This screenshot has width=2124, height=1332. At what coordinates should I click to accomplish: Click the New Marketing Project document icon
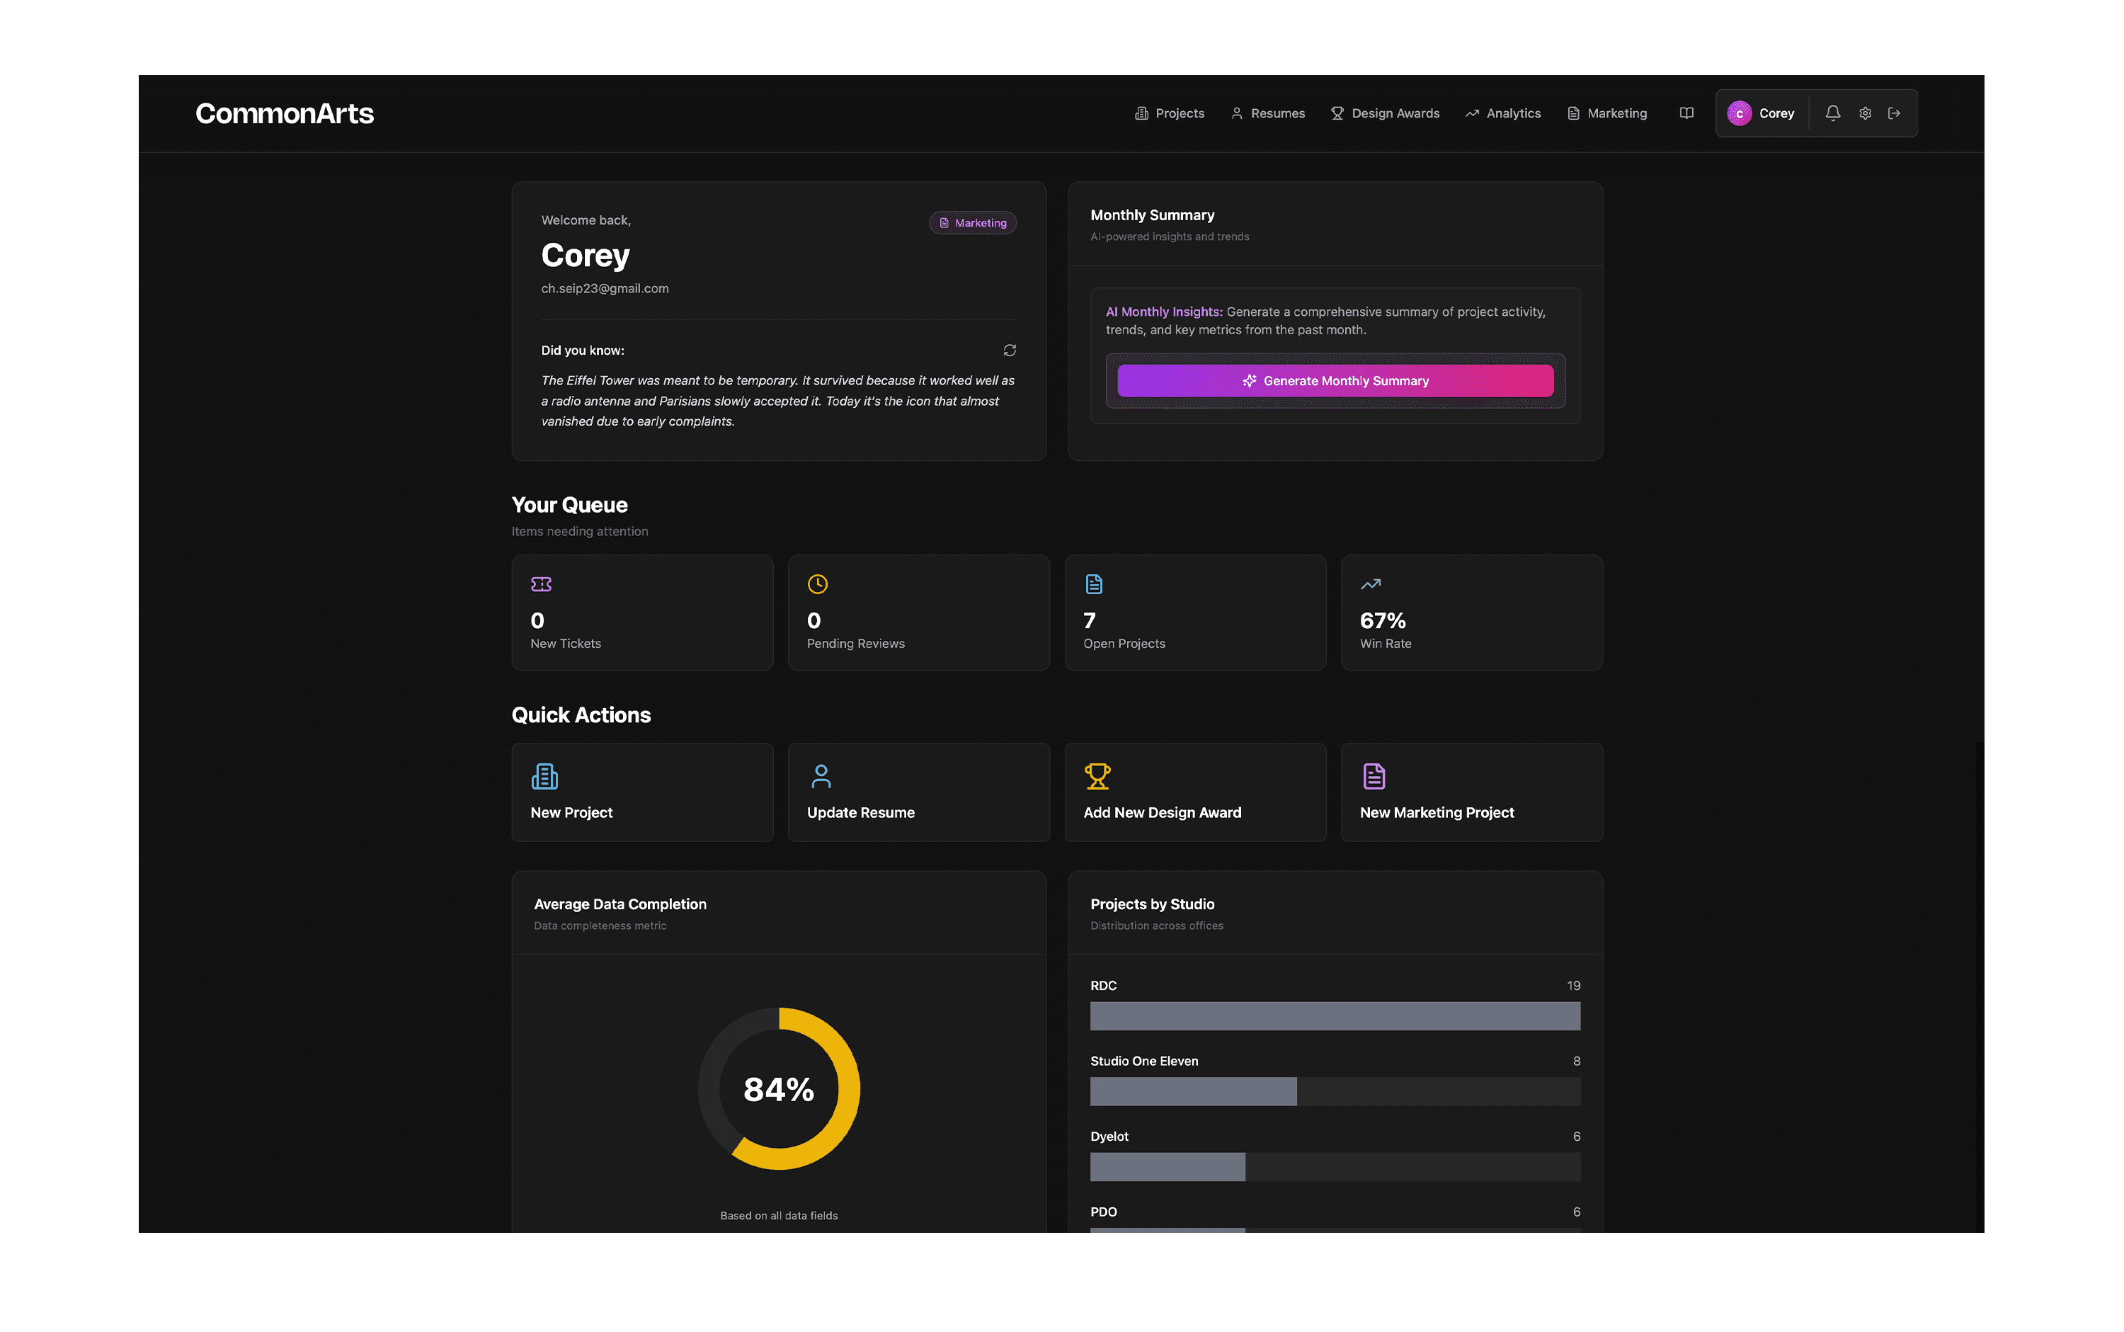click(1374, 776)
